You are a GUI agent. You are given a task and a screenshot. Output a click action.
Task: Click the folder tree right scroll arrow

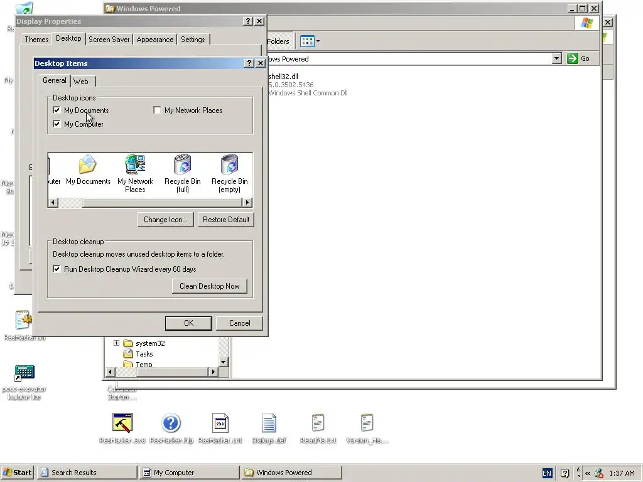213,372
